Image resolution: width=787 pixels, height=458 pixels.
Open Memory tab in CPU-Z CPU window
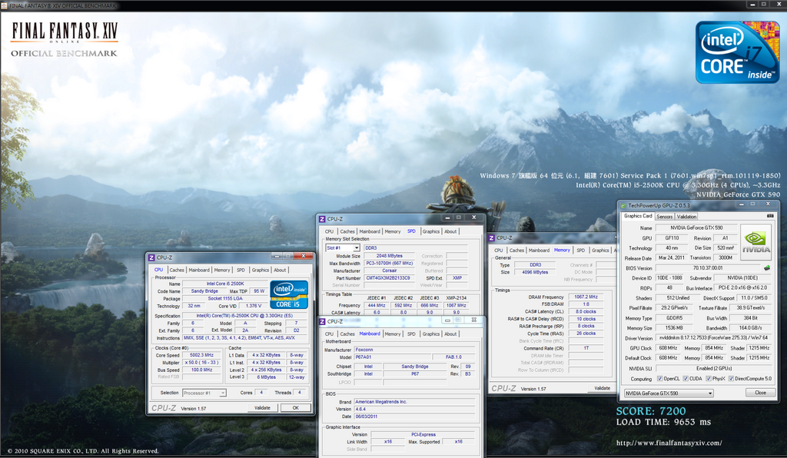pyautogui.click(x=222, y=270)
